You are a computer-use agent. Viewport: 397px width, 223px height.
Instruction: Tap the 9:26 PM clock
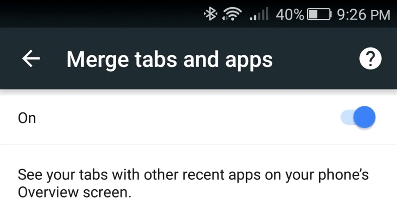(x=363, y=15)
